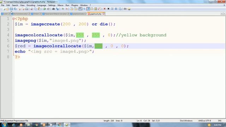
Task: Click the 'Ln : 6' status bar field
Action: click(139, 121)
